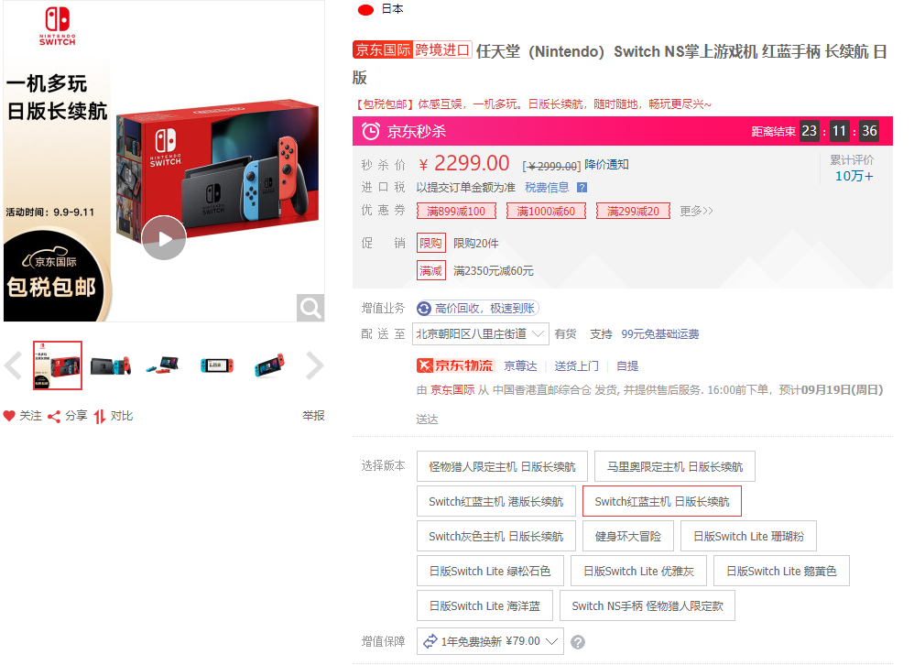Click the help icon beside warranty dropdown
Image resolution: width=914 pixels, height=665 pixels.
pos(578,642)
